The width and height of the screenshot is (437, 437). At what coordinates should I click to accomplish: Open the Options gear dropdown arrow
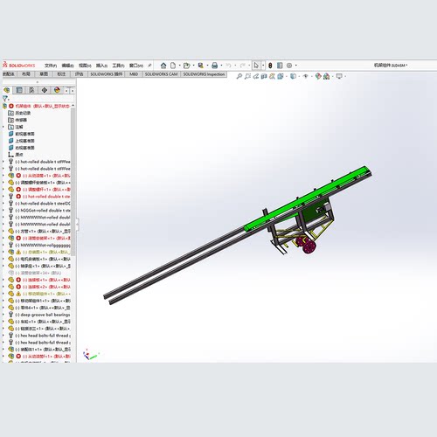pyautogui.click(x=296, y=66)
